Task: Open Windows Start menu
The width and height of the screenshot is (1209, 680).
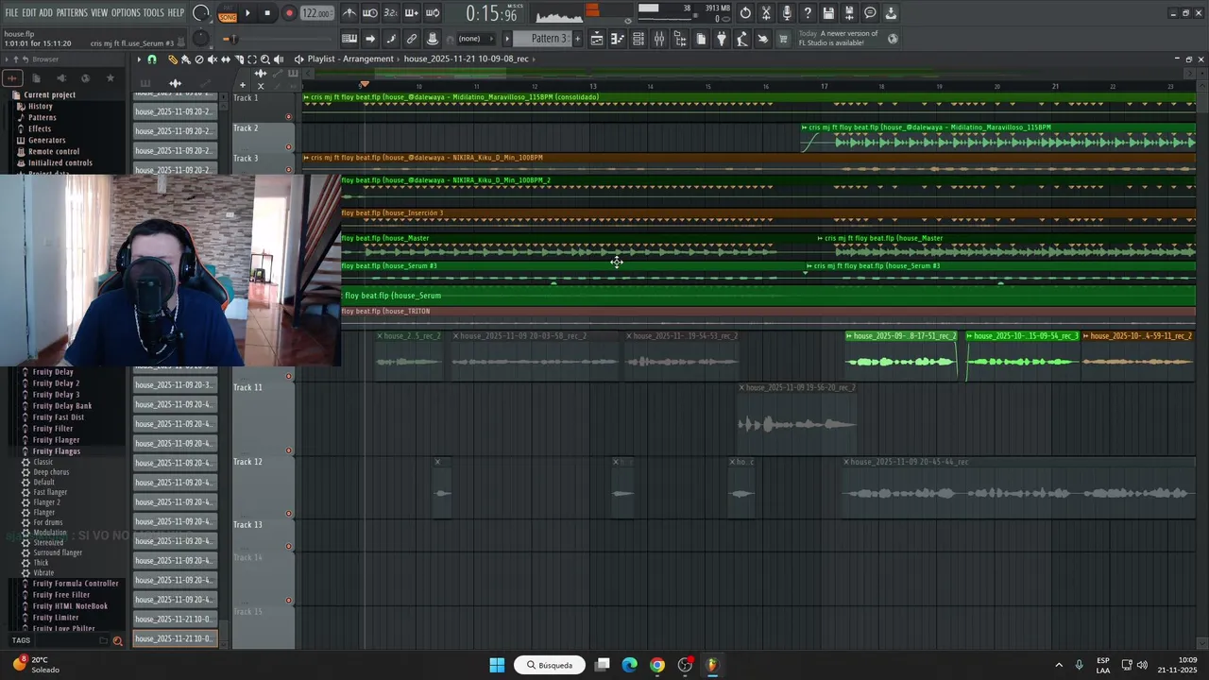Action: pyautogui.click(x=497, y=665)
